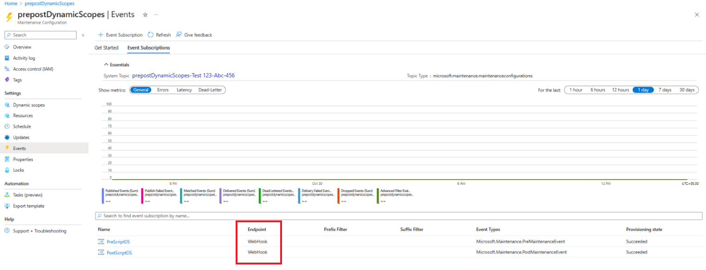
Task: Sort by Provisioning state column header
Action: point(644,230)
